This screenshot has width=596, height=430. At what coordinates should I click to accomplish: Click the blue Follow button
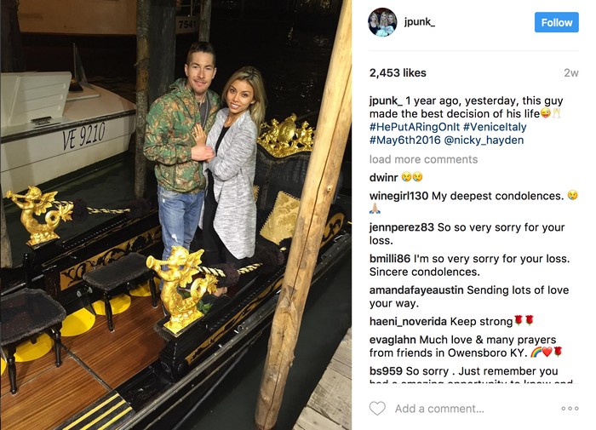click(557, 22)
